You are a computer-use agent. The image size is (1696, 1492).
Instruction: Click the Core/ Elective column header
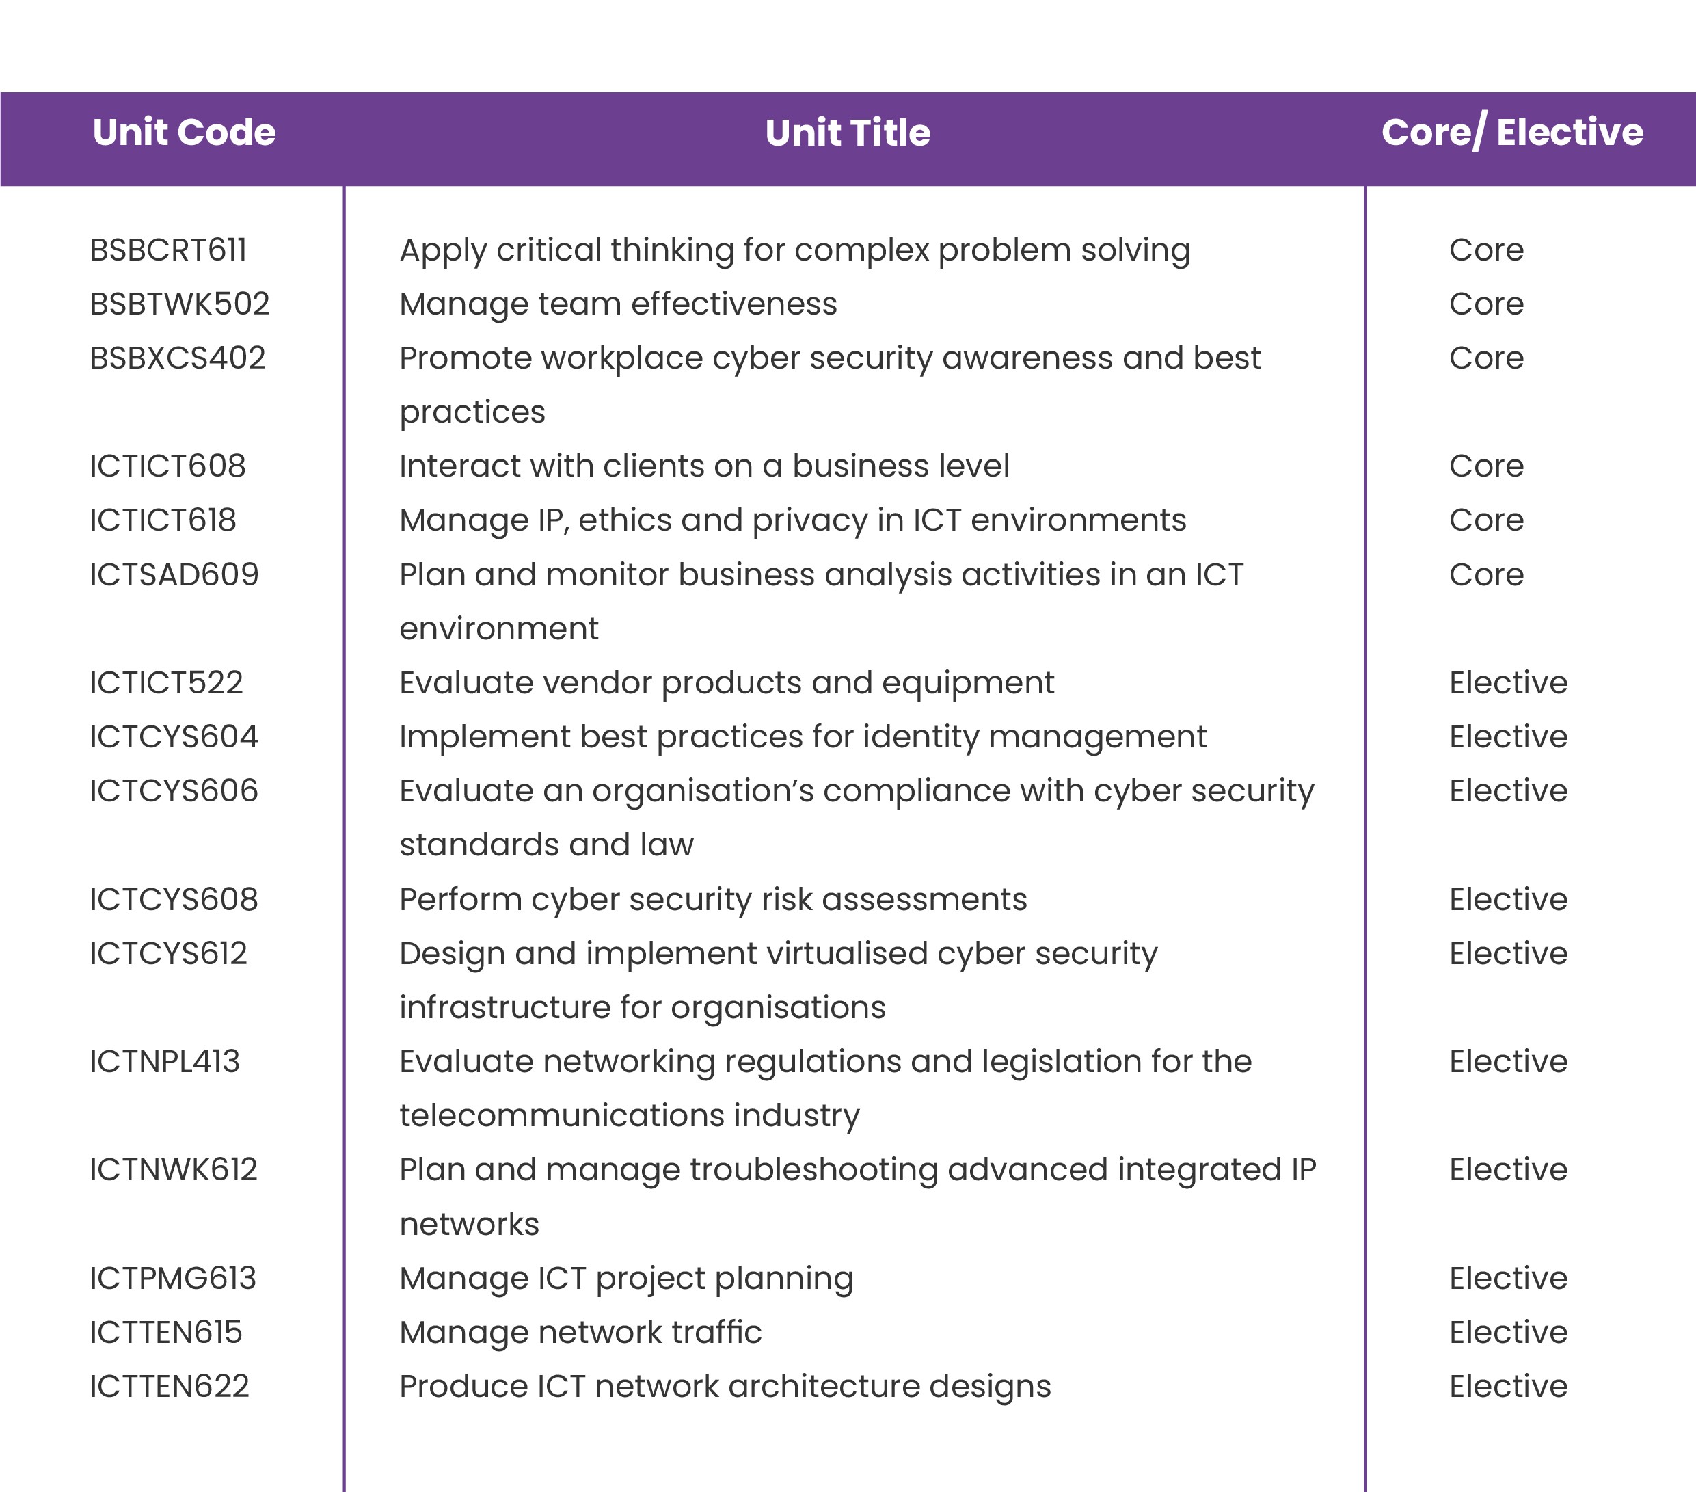[x=1512, y=133]
